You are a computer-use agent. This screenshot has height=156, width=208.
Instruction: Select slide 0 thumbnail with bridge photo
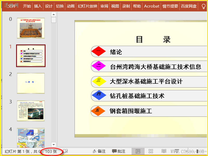[31, 28]
